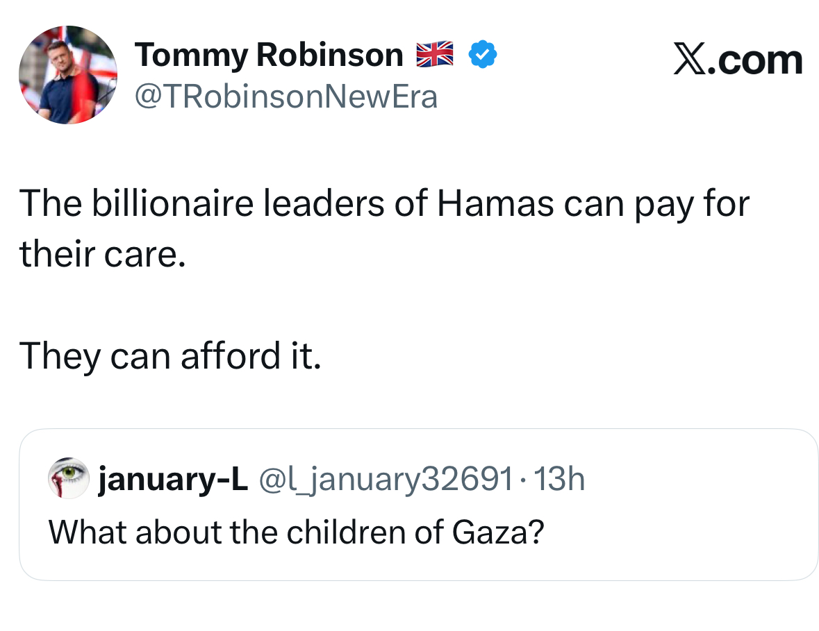
Task: Open the @l_january32691 handle
Action: (386, 478)
